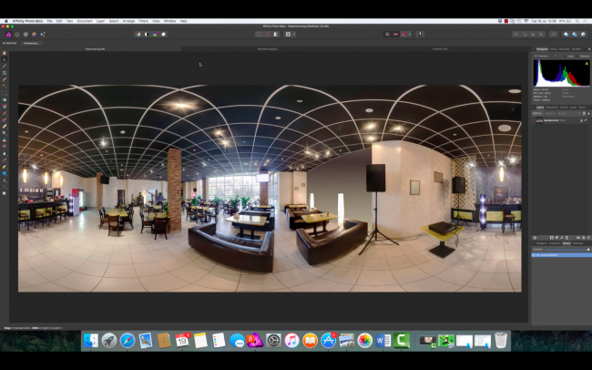The image size is (592, 370).
Task: Select the View (hand) tool
Action: click(x=5, y=53)
